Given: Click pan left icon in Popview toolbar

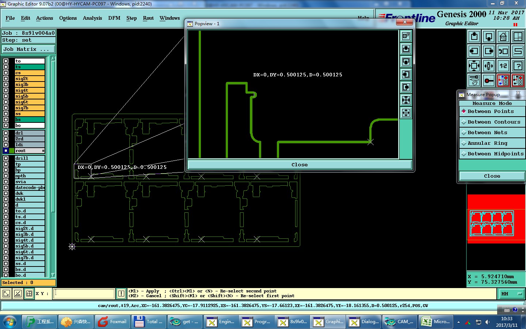Looking at the screenshot, I should point(406,75).
